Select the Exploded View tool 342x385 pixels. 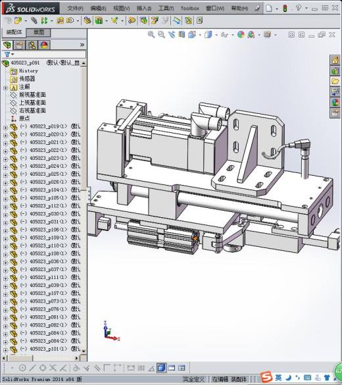click(155, 20)
